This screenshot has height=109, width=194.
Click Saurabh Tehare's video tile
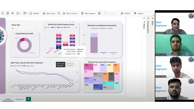click(175, 89)
